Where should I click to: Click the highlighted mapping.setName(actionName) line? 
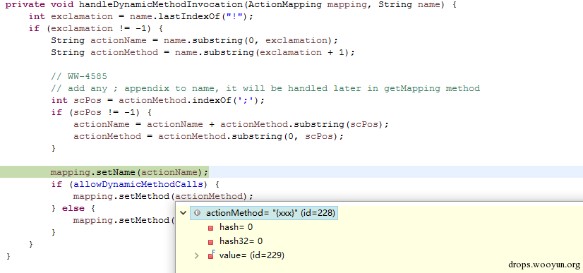point(129,172)
